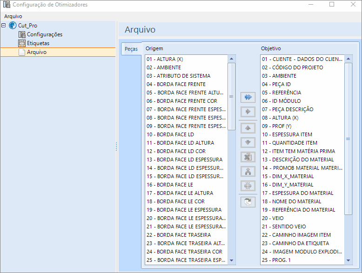Select '03 - AMBIENTE' in Objetivo list
Viewport: 362px width, 273px height.
coord(302,76)
